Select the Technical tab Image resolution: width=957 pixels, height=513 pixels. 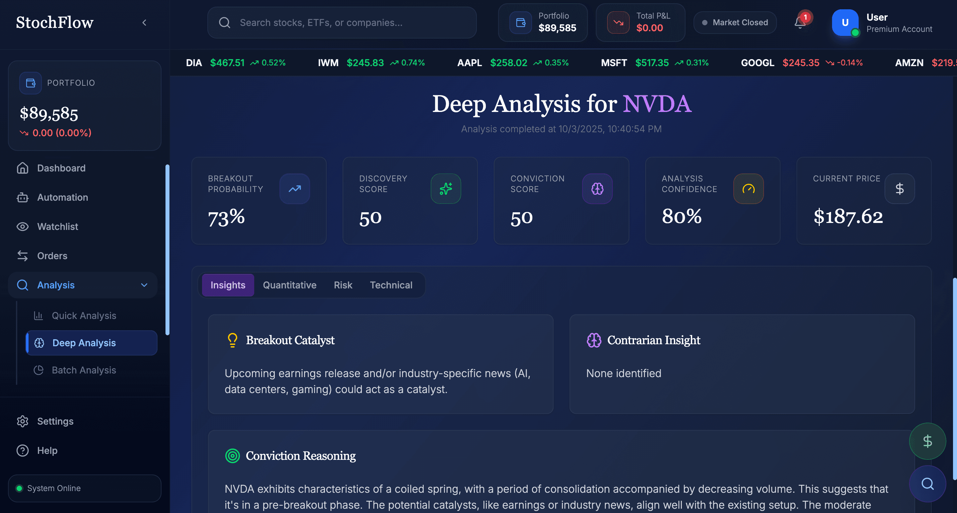point(391,285)
